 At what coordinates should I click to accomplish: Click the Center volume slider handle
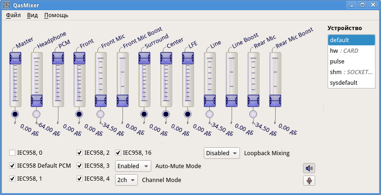point(166,58)
